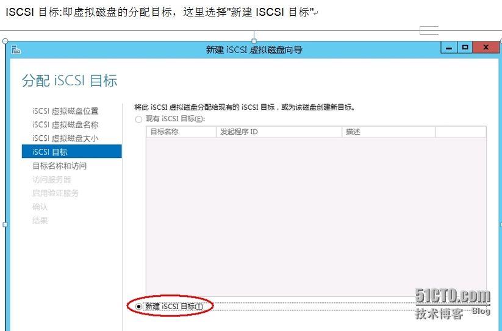Minimize the iSCSI wizard window
The height and width of the screenshot is (331, 502).
tap(449, 48)
